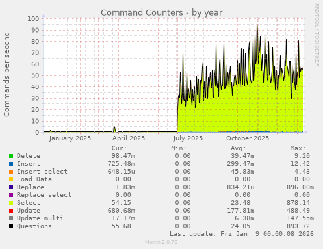This screenshot has height=249, width=323.
Task: Click Update current value 680.68m
Action: point(122,211)
